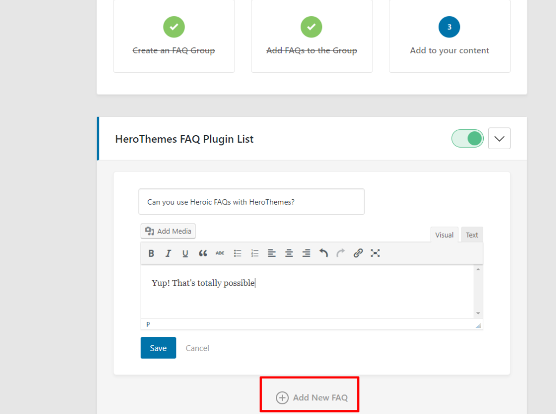The height and width of the screenshot is (414, 556).
Task: Insert a blockquote in the FAQ answer
Action: (x=203, y=253)
